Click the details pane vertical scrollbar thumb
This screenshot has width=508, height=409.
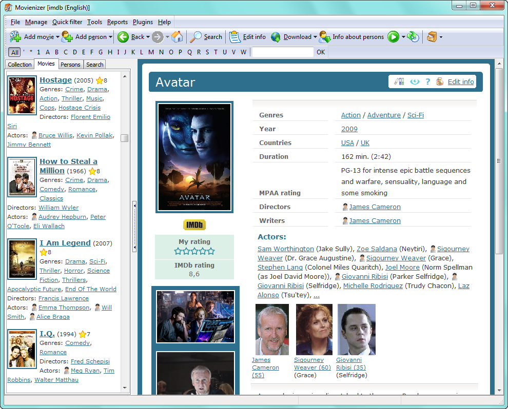(x=499, y=160)
